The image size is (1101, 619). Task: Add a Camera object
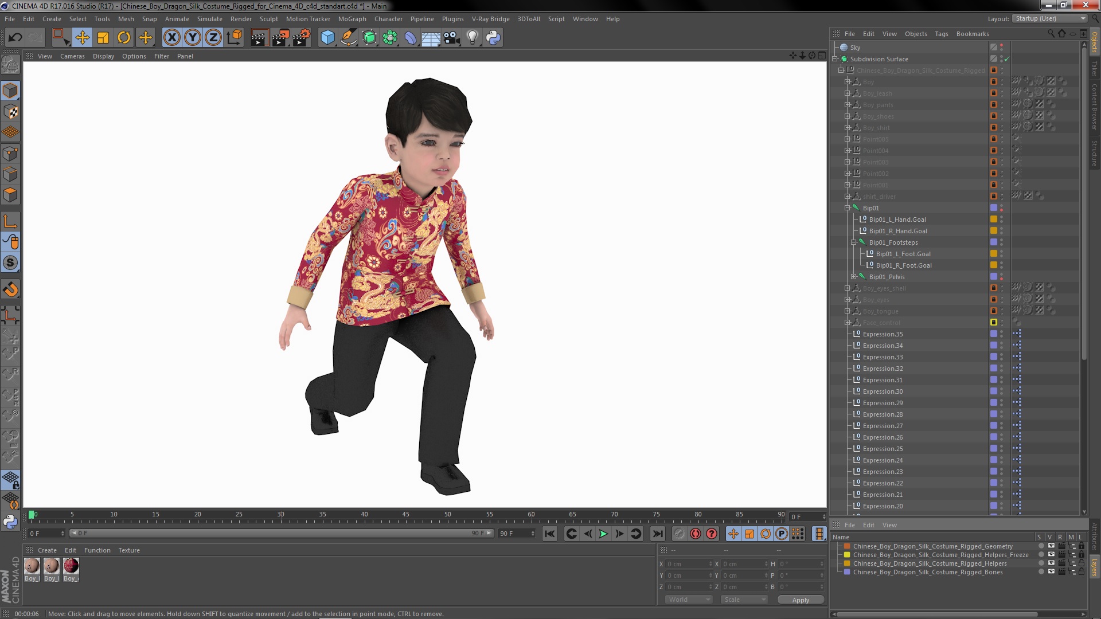[x=452, y=38]
